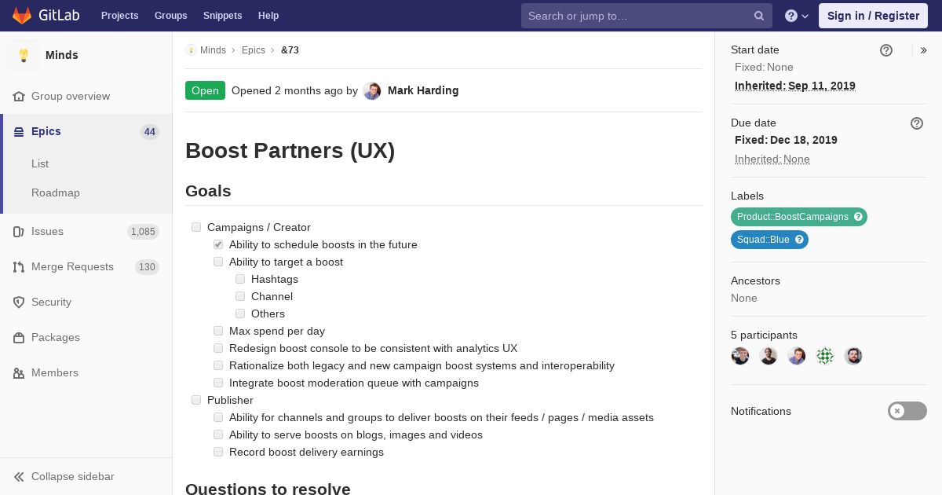Click the GitLab fox logo
This screenshot has height=495, width=942.
click(22, 15)
